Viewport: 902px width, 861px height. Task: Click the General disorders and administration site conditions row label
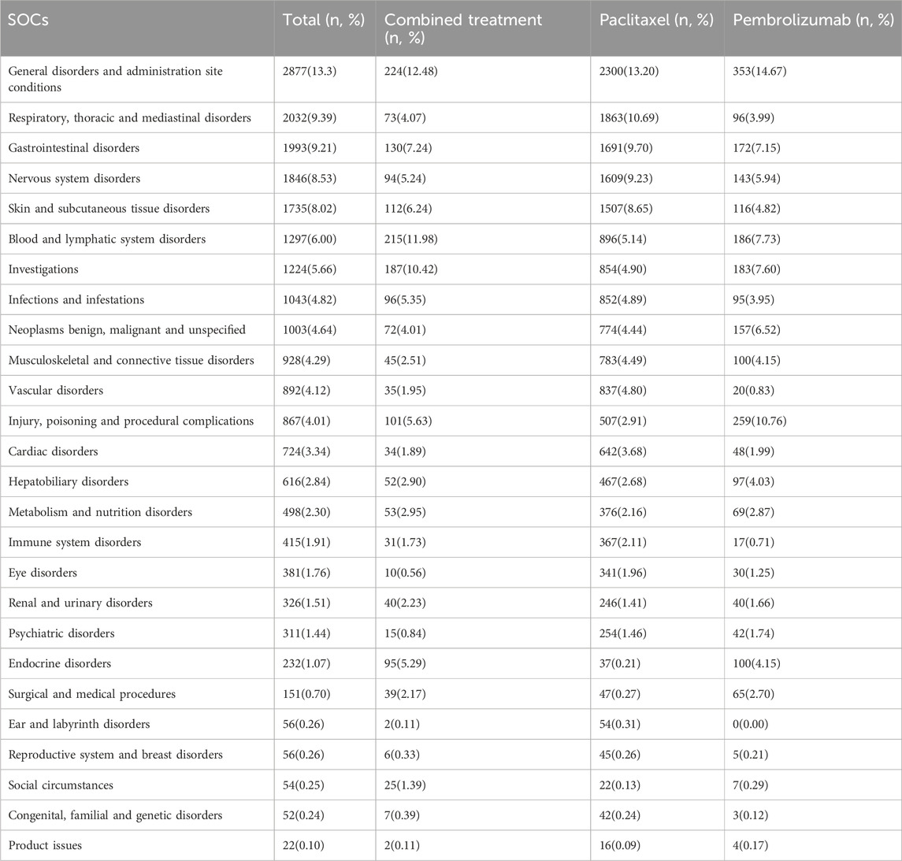pyautogui.click(x=115, y=80)
